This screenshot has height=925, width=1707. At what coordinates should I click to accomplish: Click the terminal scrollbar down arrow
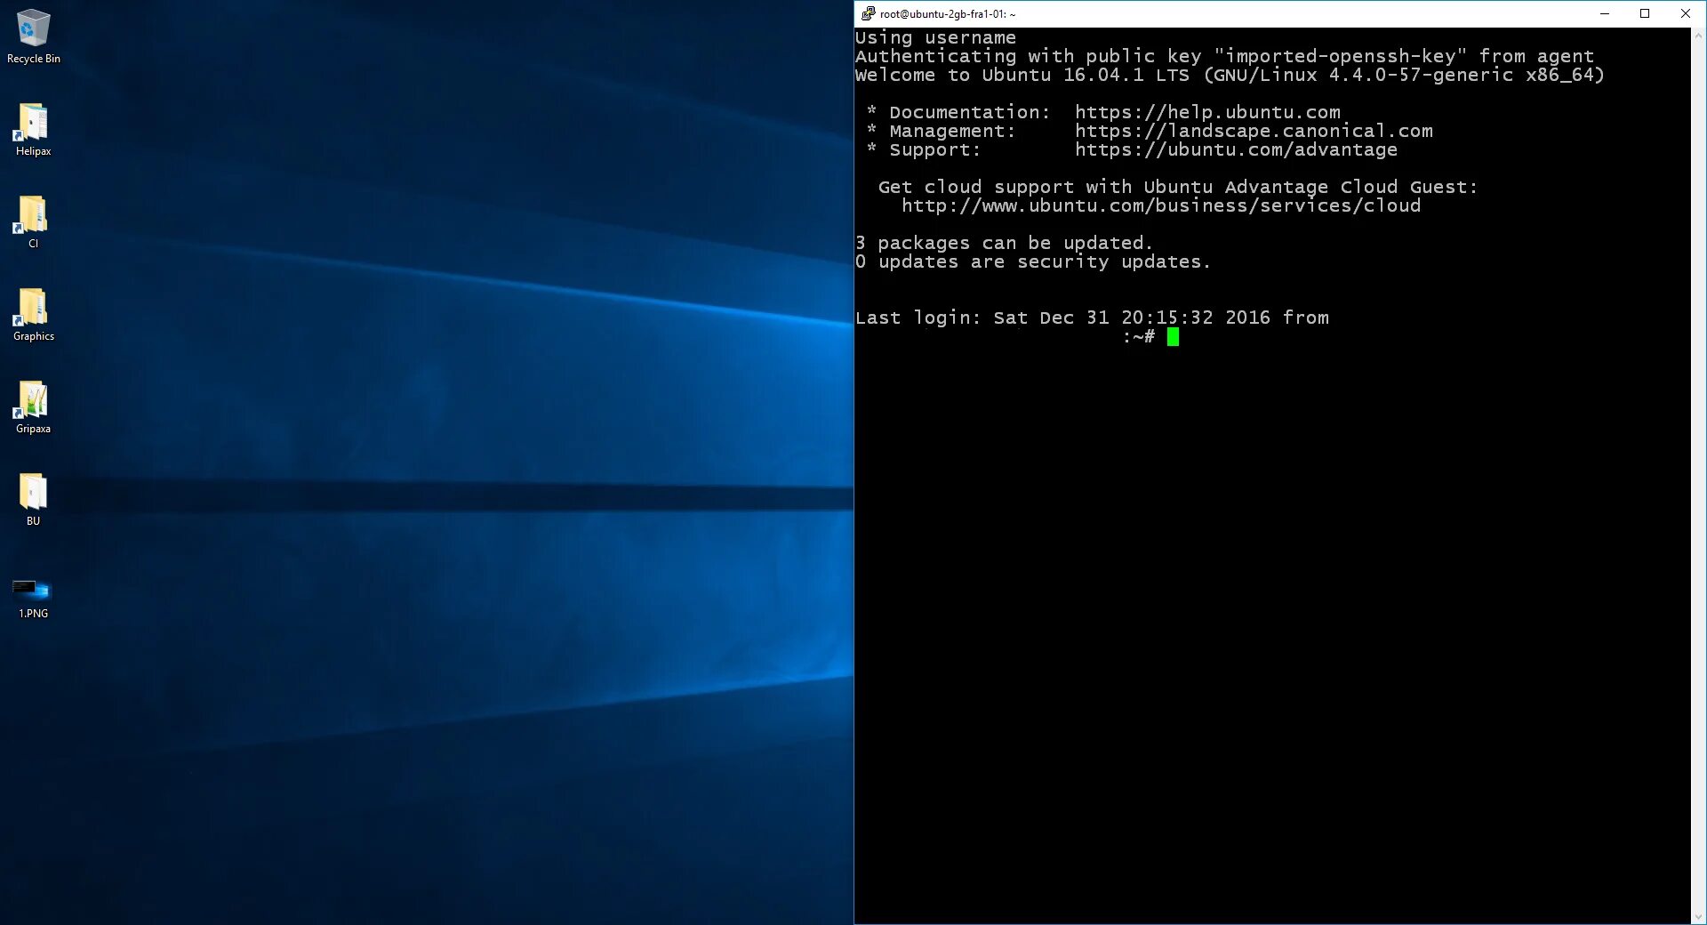(x=1700, y=917)
